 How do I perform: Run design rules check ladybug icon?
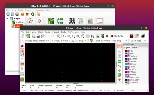pos(107,36)
